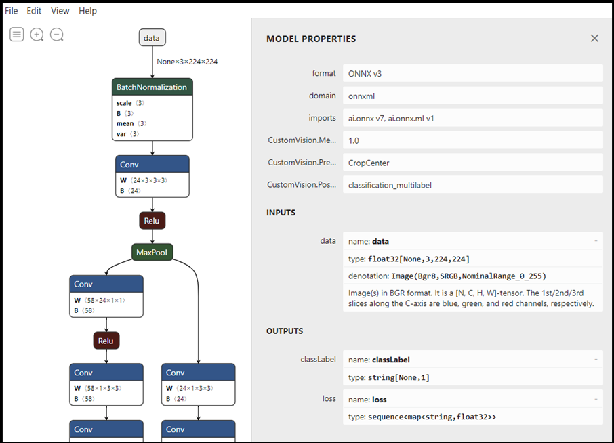Open the File menu
Screen dimensions: 614x443
point(12,11)
